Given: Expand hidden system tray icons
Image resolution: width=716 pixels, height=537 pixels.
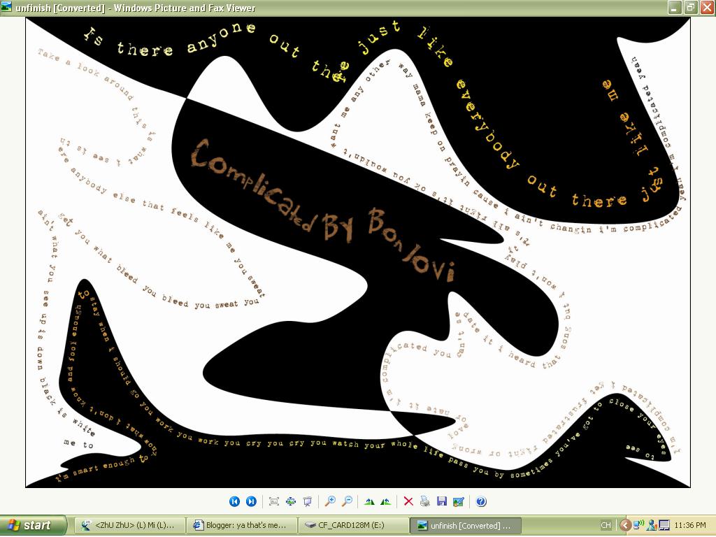Looking at the screenshot, I should click(x=626, y=525).
